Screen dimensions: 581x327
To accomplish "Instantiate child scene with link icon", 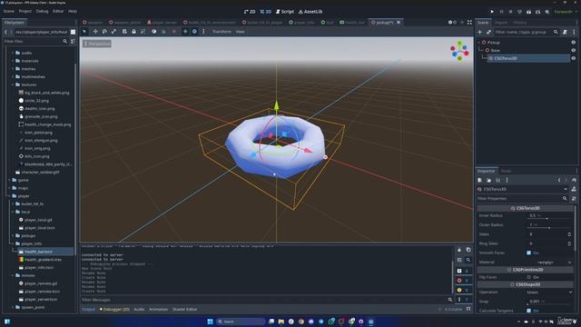I will (488, 33).
